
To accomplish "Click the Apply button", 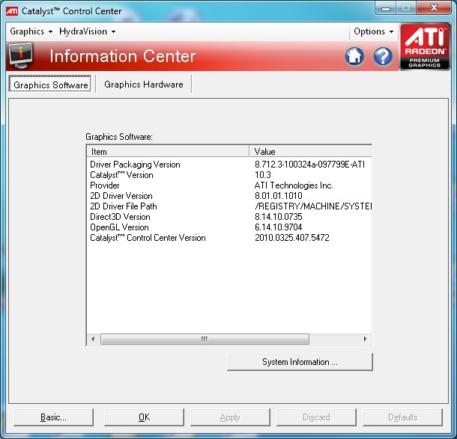I will 230,417.
